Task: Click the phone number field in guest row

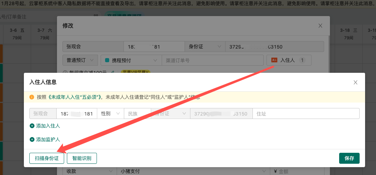Action: (x=77, y=113)
